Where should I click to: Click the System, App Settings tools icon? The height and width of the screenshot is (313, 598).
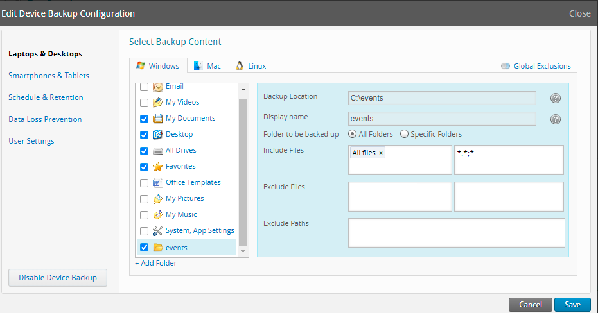158,231
